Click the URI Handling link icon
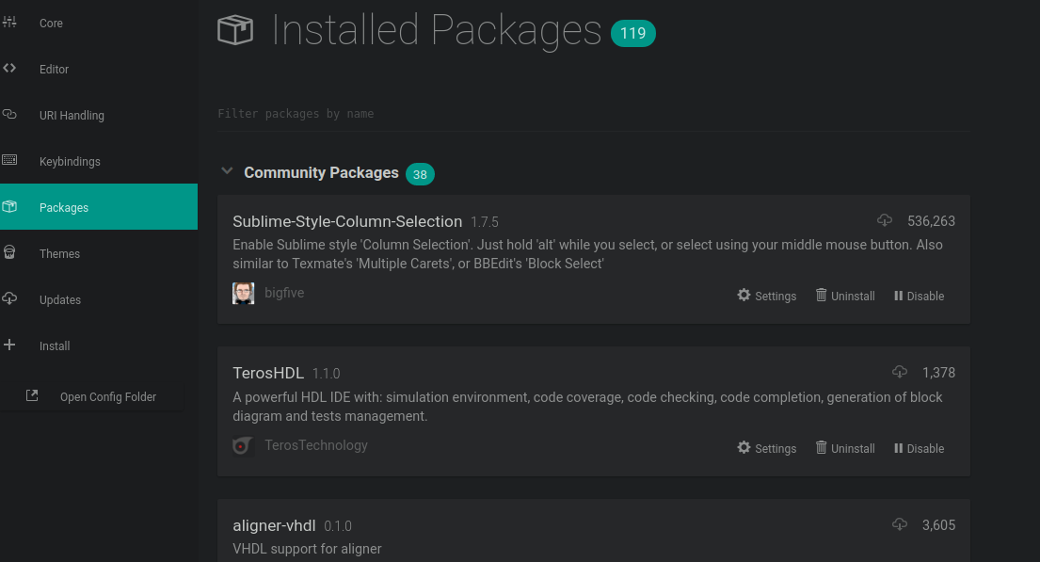Viewport: 1040px width, 562px height. pos(9,114)
